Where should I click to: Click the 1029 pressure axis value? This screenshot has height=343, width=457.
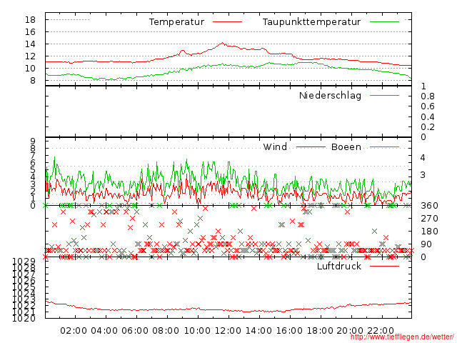[24, 261]
